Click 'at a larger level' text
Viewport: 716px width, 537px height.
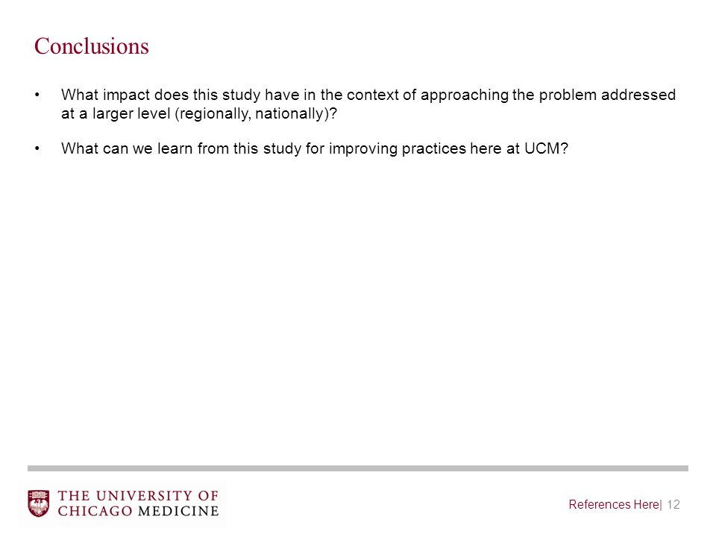coord(116,113)
